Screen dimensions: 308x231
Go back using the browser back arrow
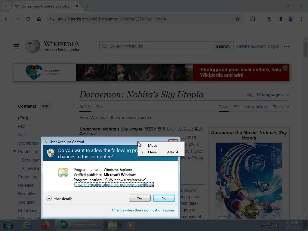[x=7, y=19]
